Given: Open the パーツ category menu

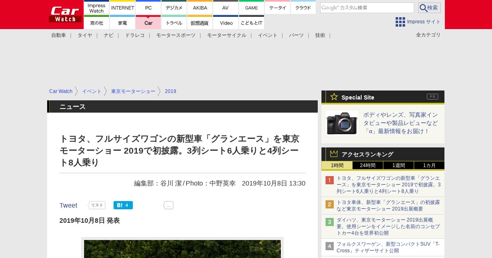Looking at the screenshot, I should [296, 35].
